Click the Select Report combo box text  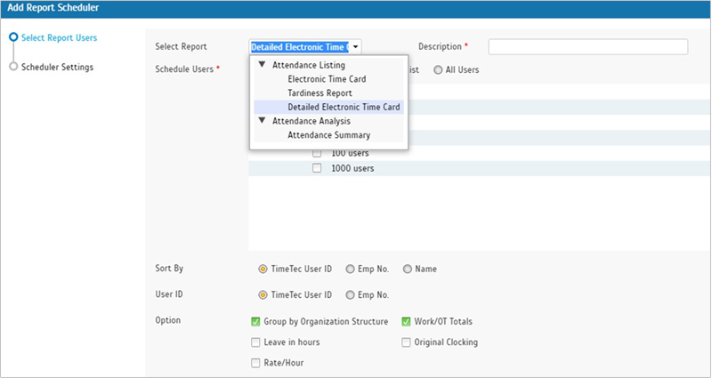click(300, 47)
